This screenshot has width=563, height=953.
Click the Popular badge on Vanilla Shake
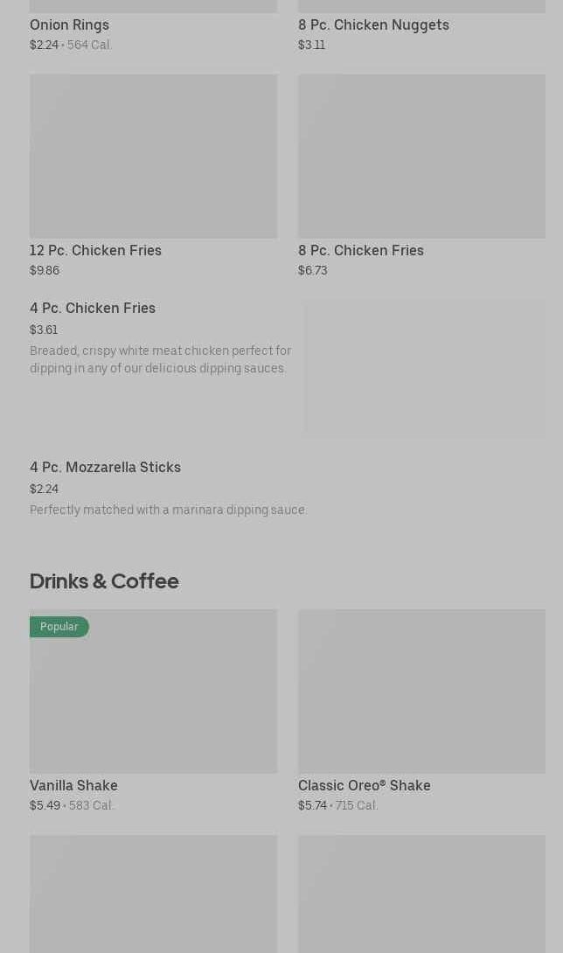click(59, 627)
